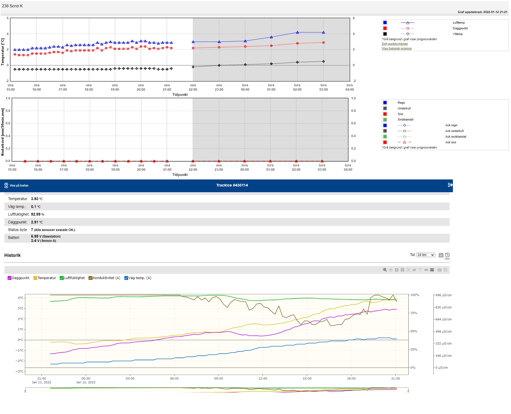The image size is (511, 414).
Task: Reset chart axes with home icon
Action: (x=414, y=270)
